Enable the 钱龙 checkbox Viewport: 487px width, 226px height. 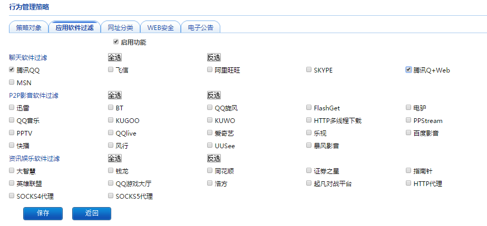pos(111,170)
